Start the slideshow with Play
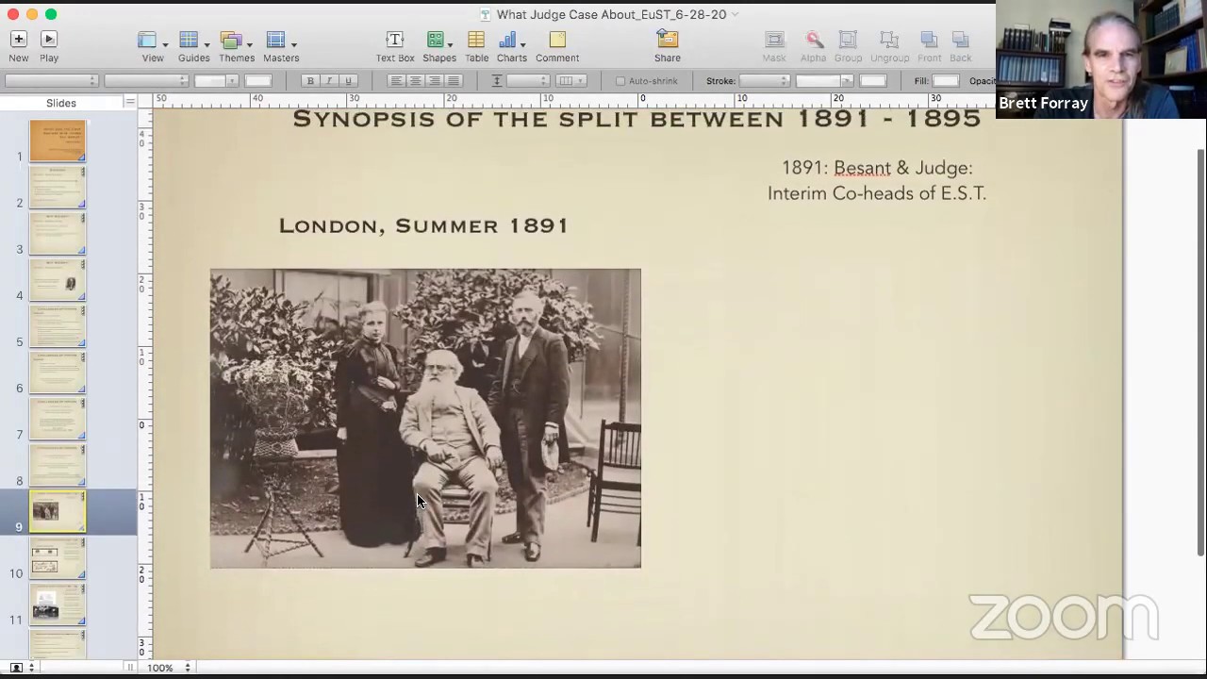Viewport: 1207px width, 679px height. click(49, 40)
